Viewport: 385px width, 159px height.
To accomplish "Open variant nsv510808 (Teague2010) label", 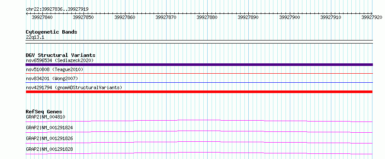I will 55,70.
